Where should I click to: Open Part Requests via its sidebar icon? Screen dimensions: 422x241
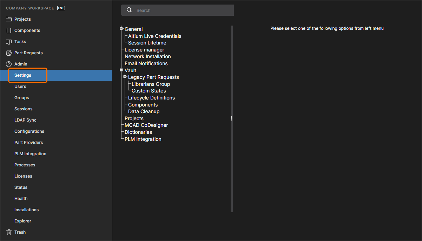8,53
